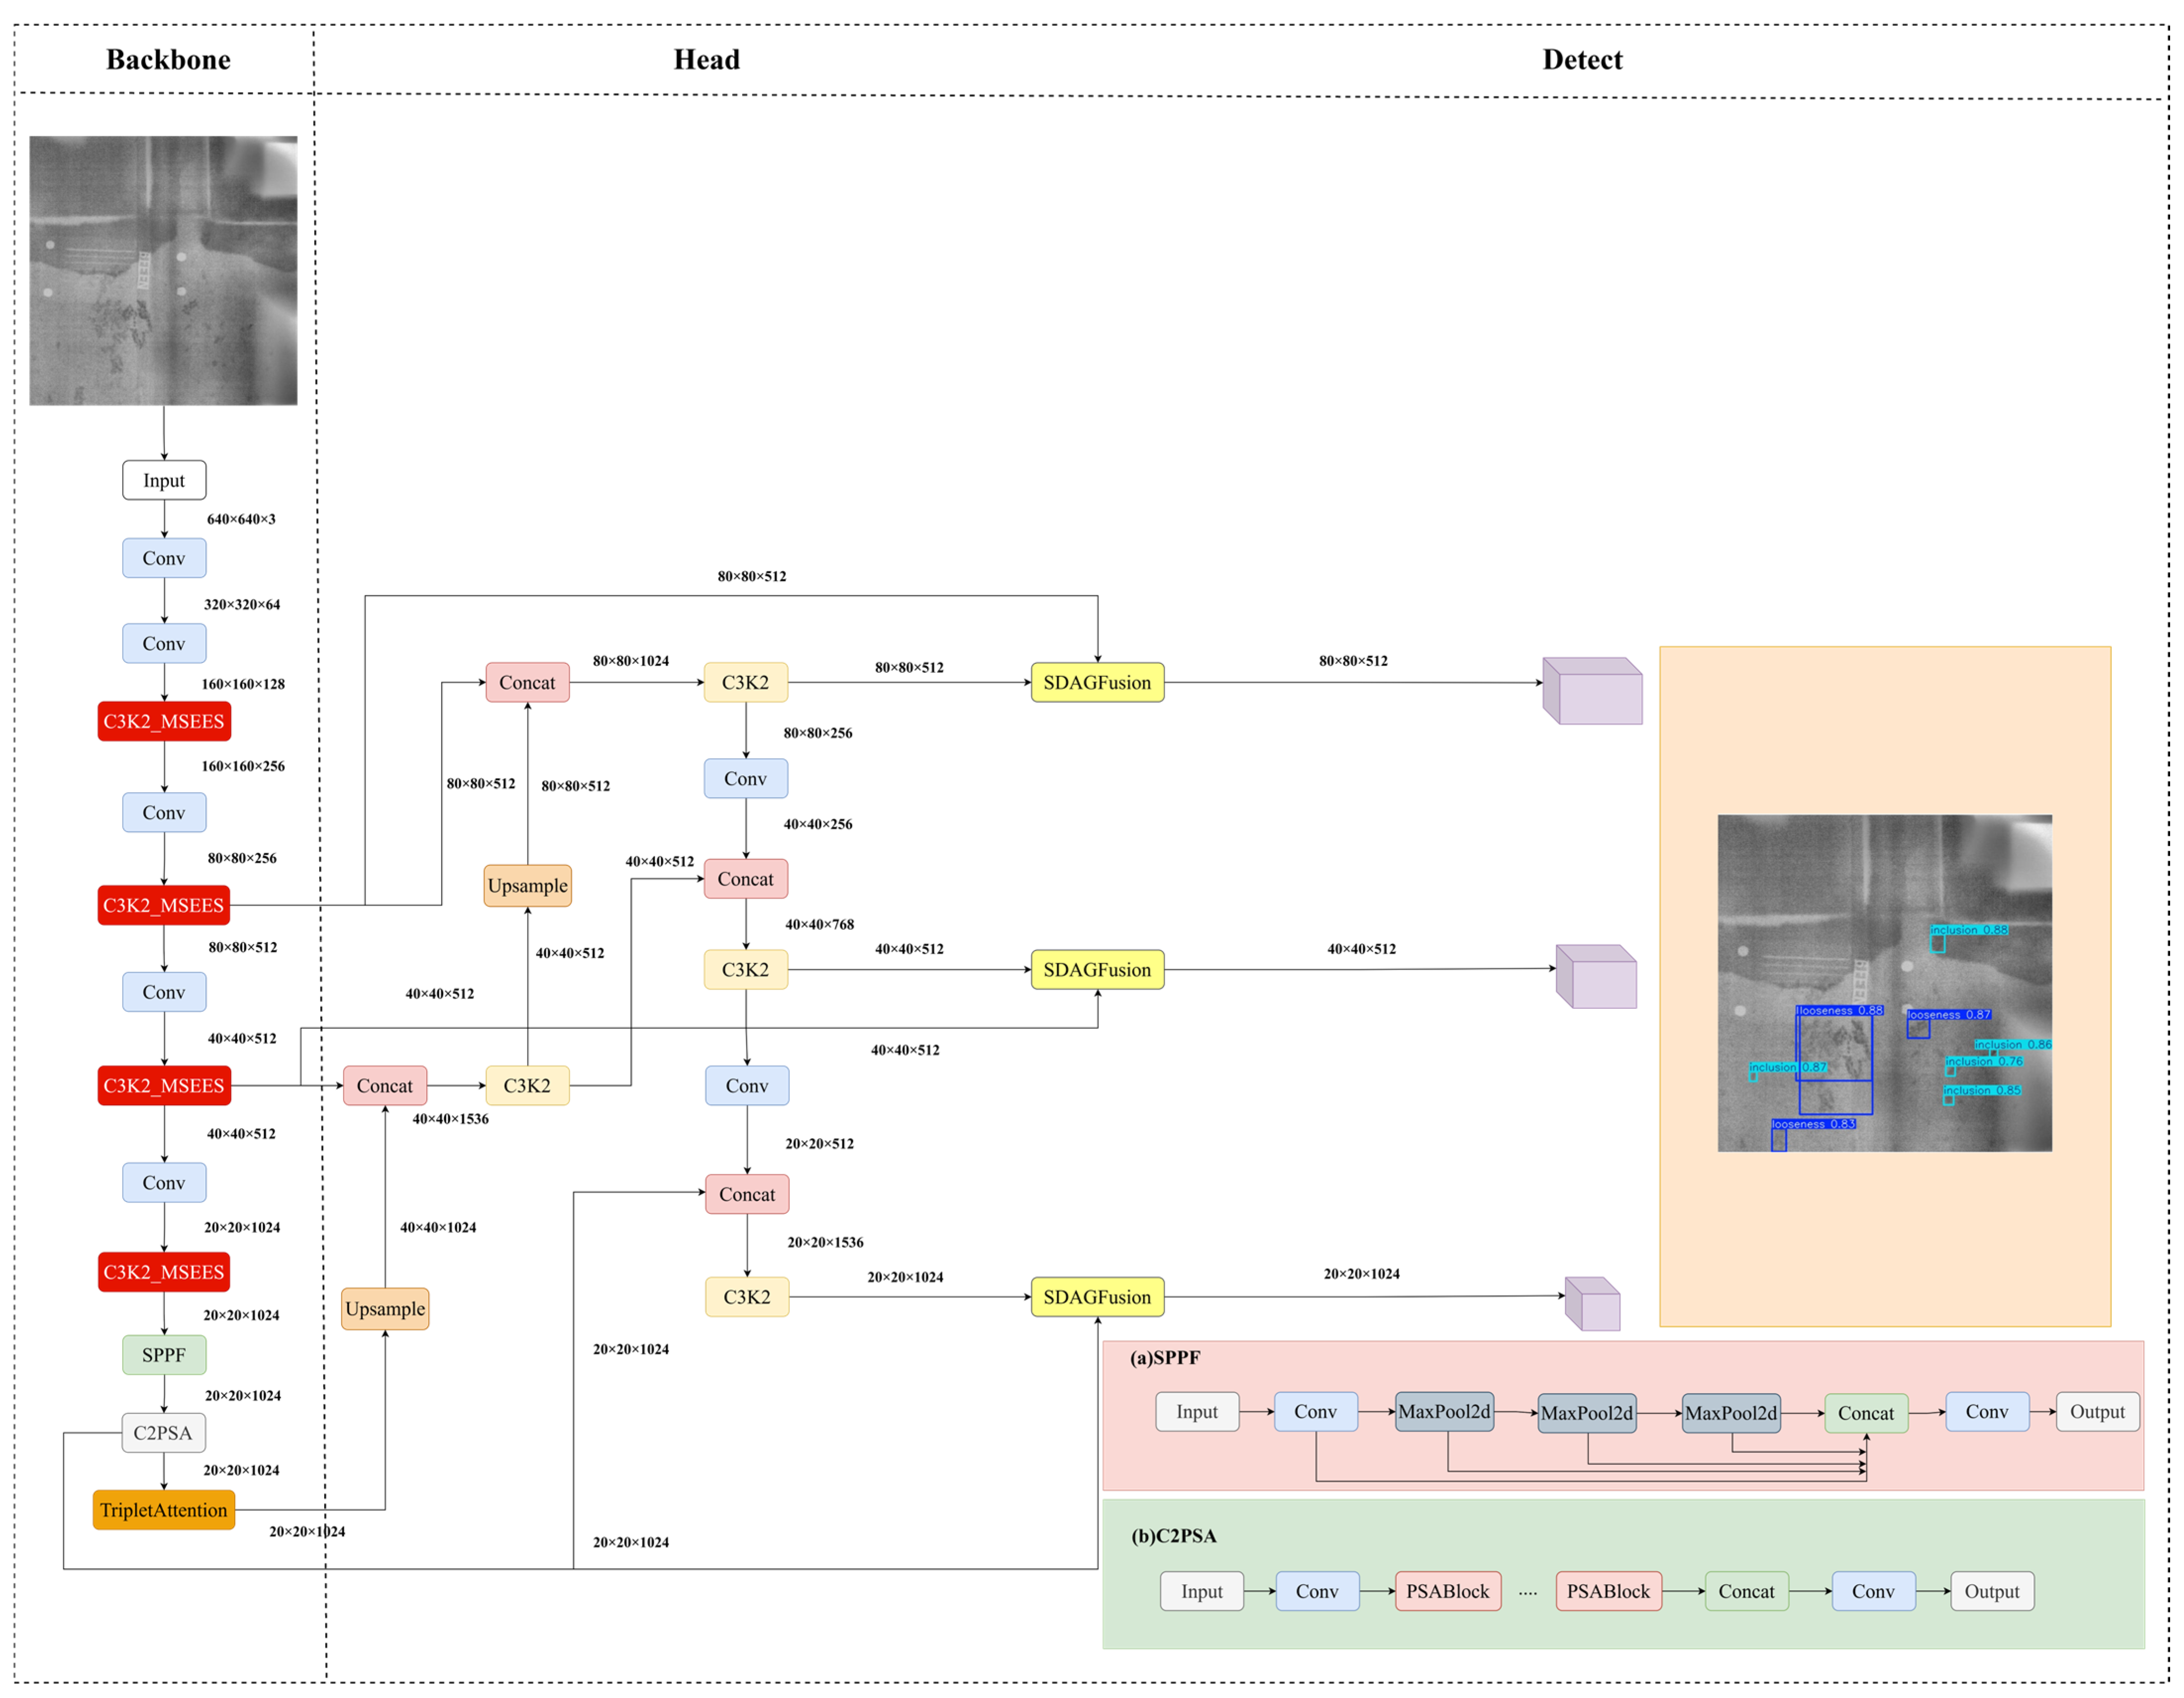Click the input X-ray image thumbnail
Image resolution: width=2184 pixels, height=1698 pixels.
(x=163, y=271)
